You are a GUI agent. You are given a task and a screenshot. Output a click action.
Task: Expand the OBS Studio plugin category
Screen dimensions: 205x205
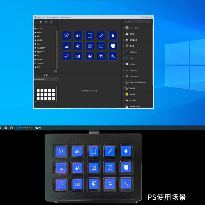point(124,52)
